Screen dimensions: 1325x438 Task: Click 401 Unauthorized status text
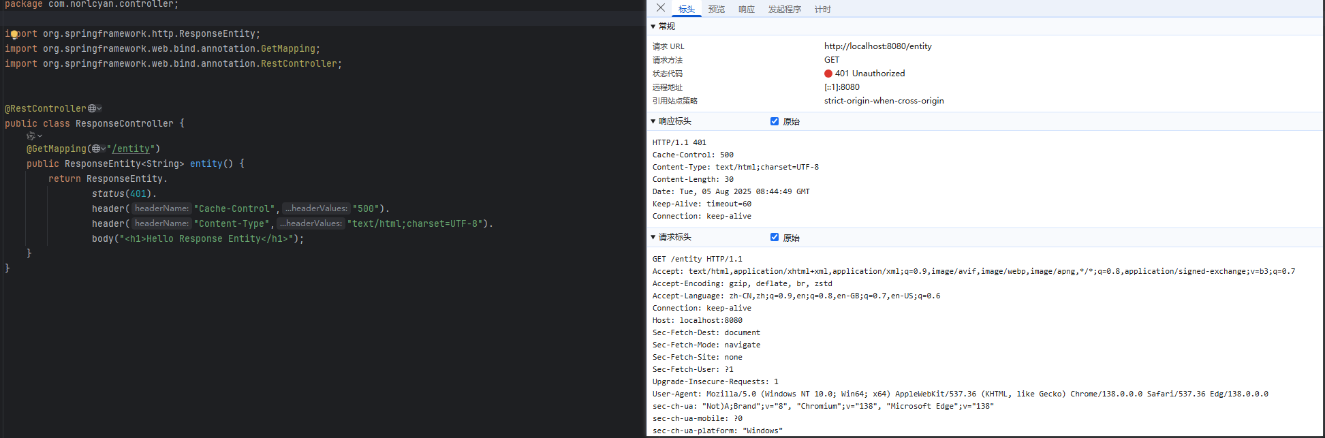coord(870,74)
